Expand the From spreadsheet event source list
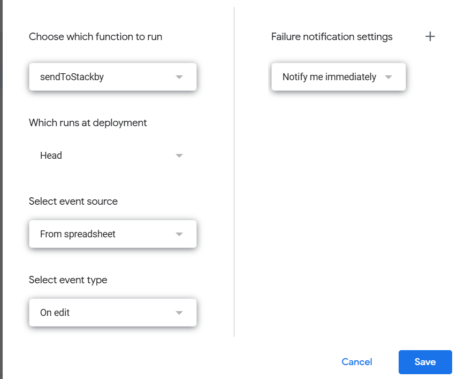The width and height of the screenshot is (465, 379). 113,234
